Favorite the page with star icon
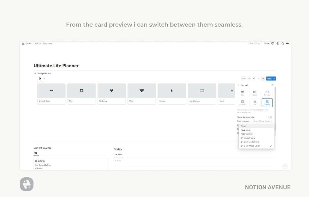The width and height of the screenshot is (309, 197). point(282,44)
